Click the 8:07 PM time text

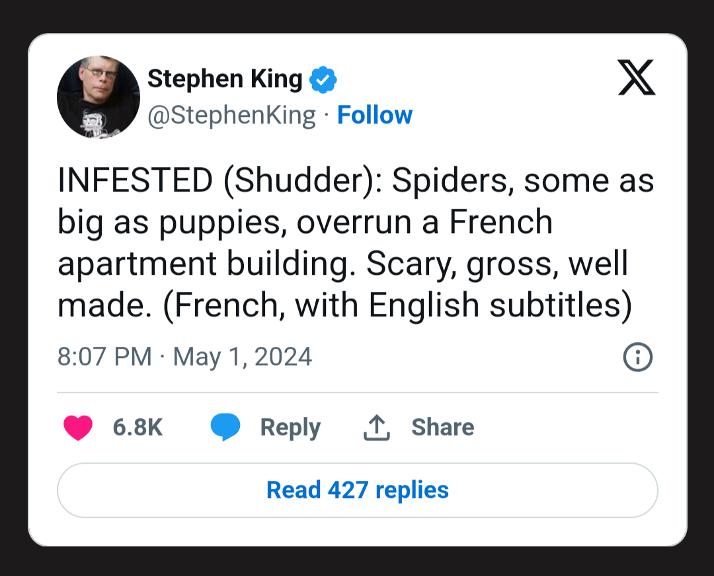104,357
